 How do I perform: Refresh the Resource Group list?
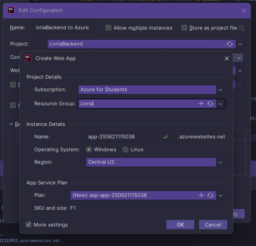pyautogui.click(x=210, y=104)
